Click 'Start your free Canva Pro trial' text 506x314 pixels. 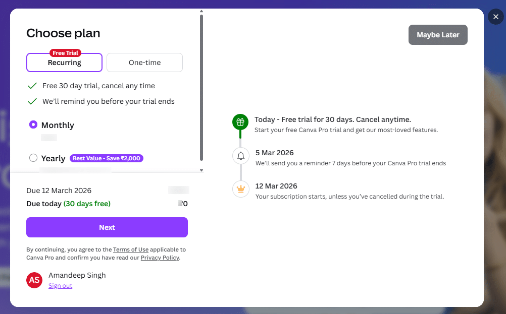(x=346, y=130)
